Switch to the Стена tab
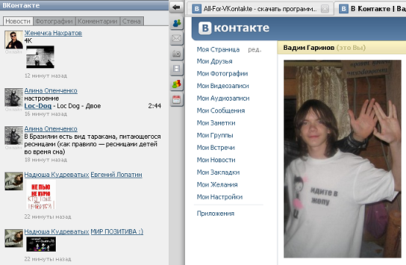 131,21
